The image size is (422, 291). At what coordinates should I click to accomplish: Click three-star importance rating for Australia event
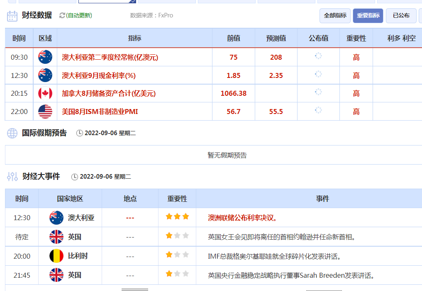tap(177, 216)
